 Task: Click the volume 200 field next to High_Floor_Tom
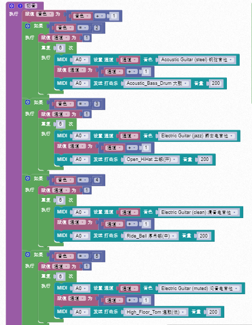click(213, 312)
